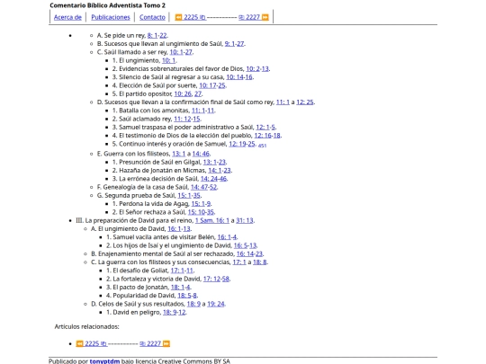Click the Artículos relacionados heading text
Screen dimensions: 486x364
coord(86,327)
